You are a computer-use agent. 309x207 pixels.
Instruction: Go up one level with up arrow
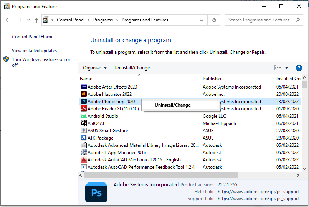click(36, 20)
